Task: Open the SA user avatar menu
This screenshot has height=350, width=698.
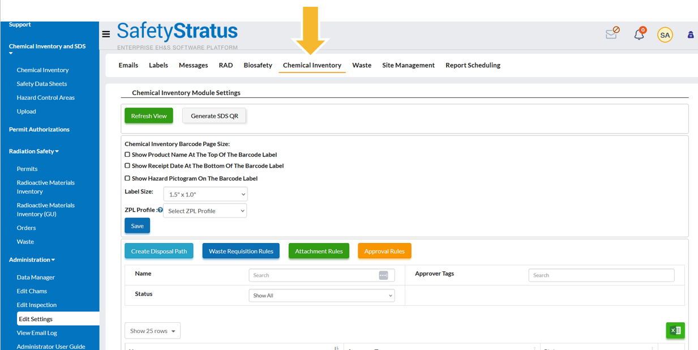Action: (665, 35)
